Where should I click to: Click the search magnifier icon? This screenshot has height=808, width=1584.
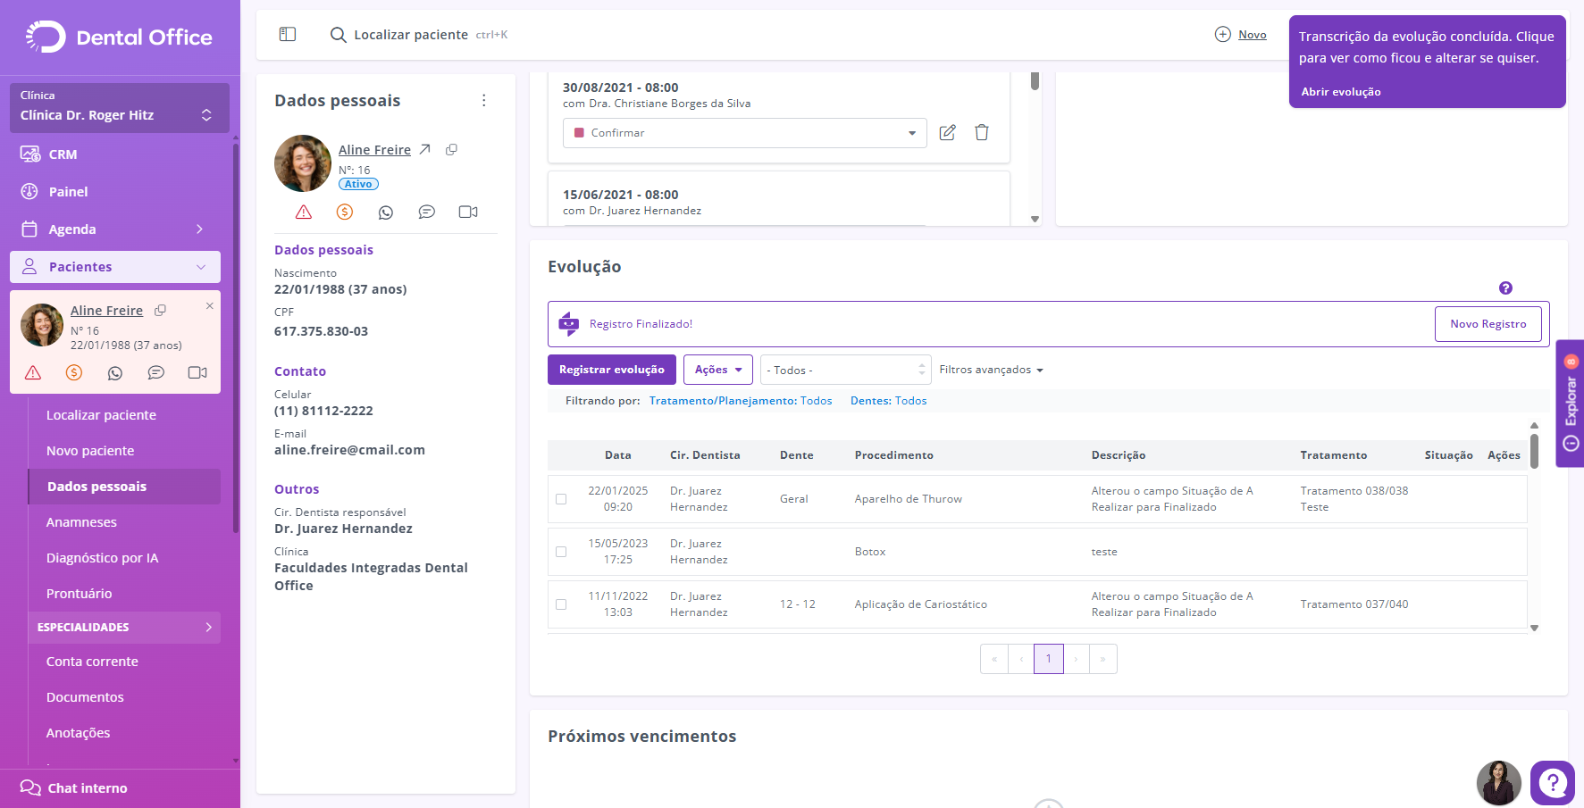pos(339,35)
